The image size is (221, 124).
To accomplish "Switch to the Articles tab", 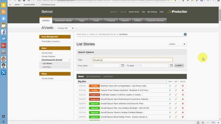I will (46, 21).
